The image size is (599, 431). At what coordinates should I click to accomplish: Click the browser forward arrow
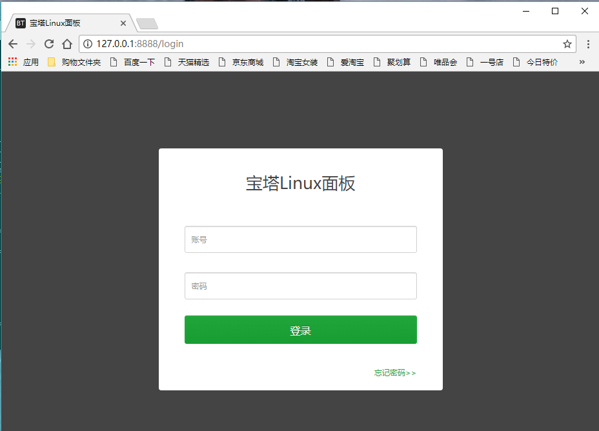[31, 44]
